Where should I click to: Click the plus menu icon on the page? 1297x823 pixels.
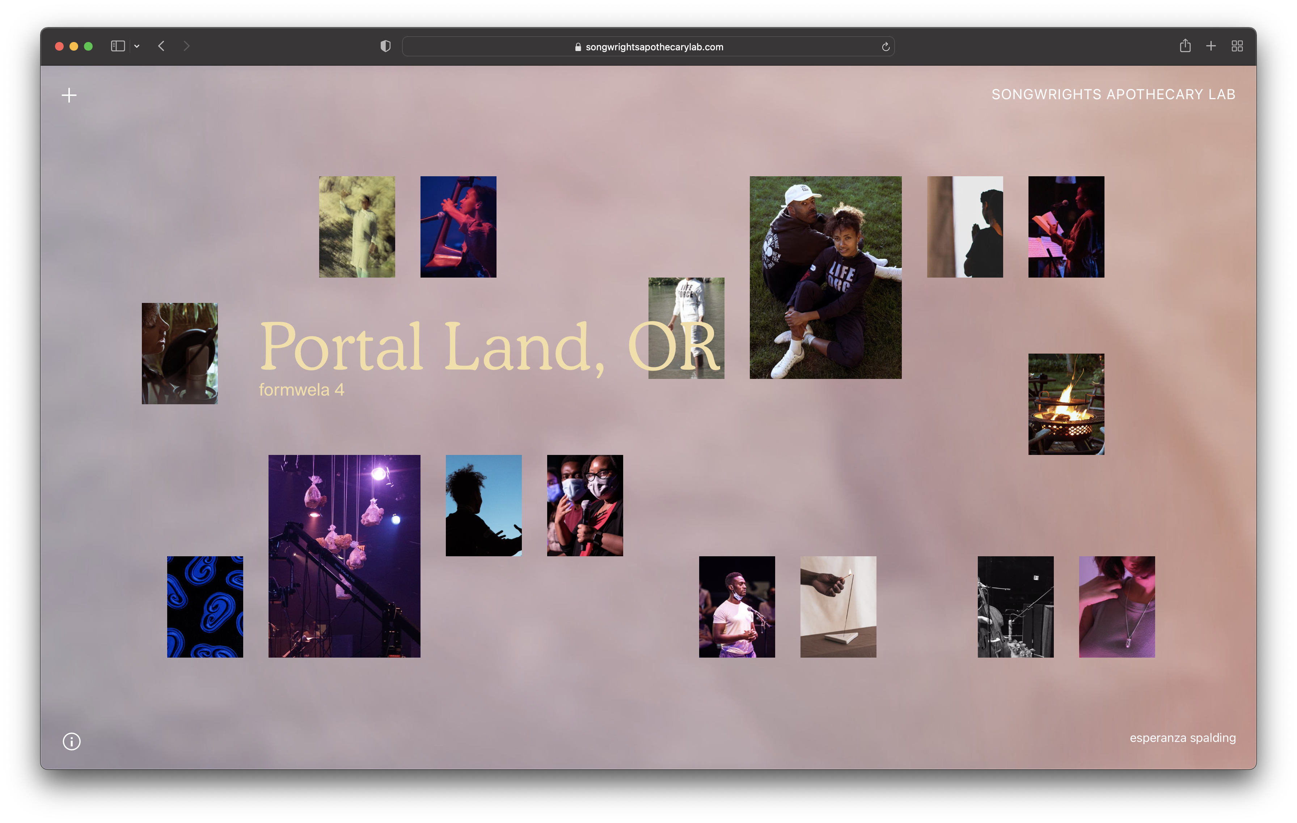click(x=69, y=95)
